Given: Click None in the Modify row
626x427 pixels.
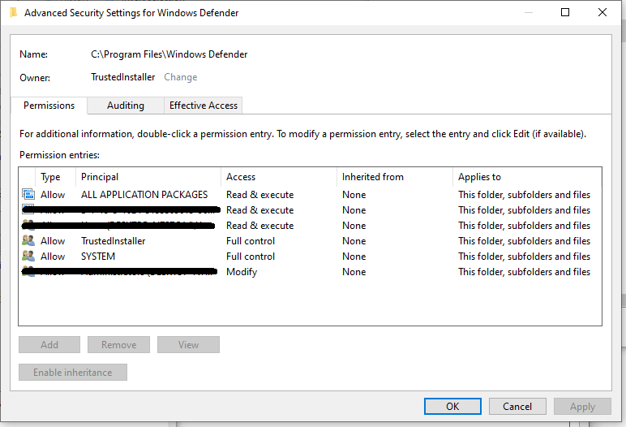Looking at the screenshot, I should (x=354, y=272).
